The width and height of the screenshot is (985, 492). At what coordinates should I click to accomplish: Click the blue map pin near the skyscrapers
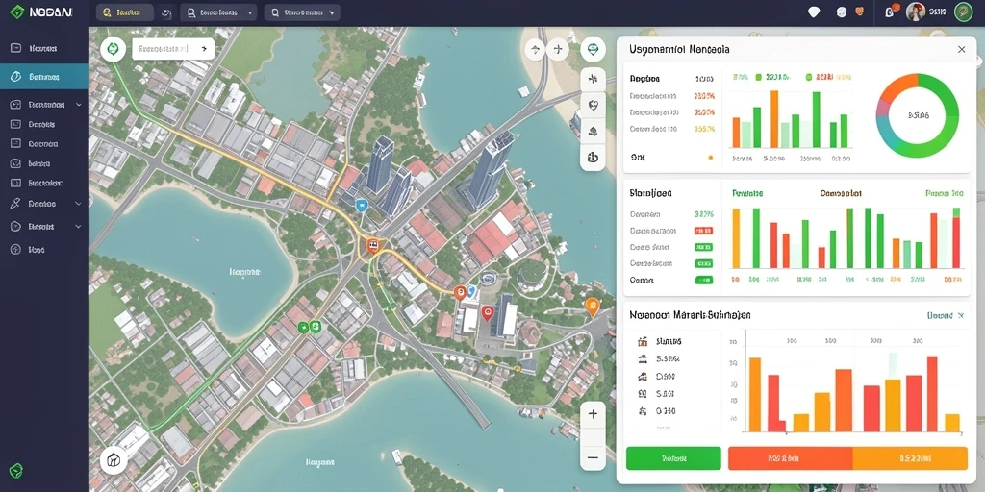tap(361, 205)
